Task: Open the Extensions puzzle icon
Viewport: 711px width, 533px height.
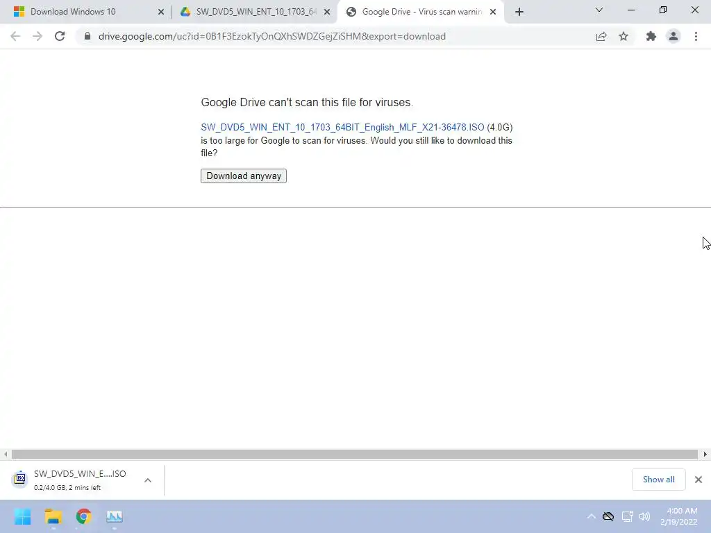Action: coord(651,36)
